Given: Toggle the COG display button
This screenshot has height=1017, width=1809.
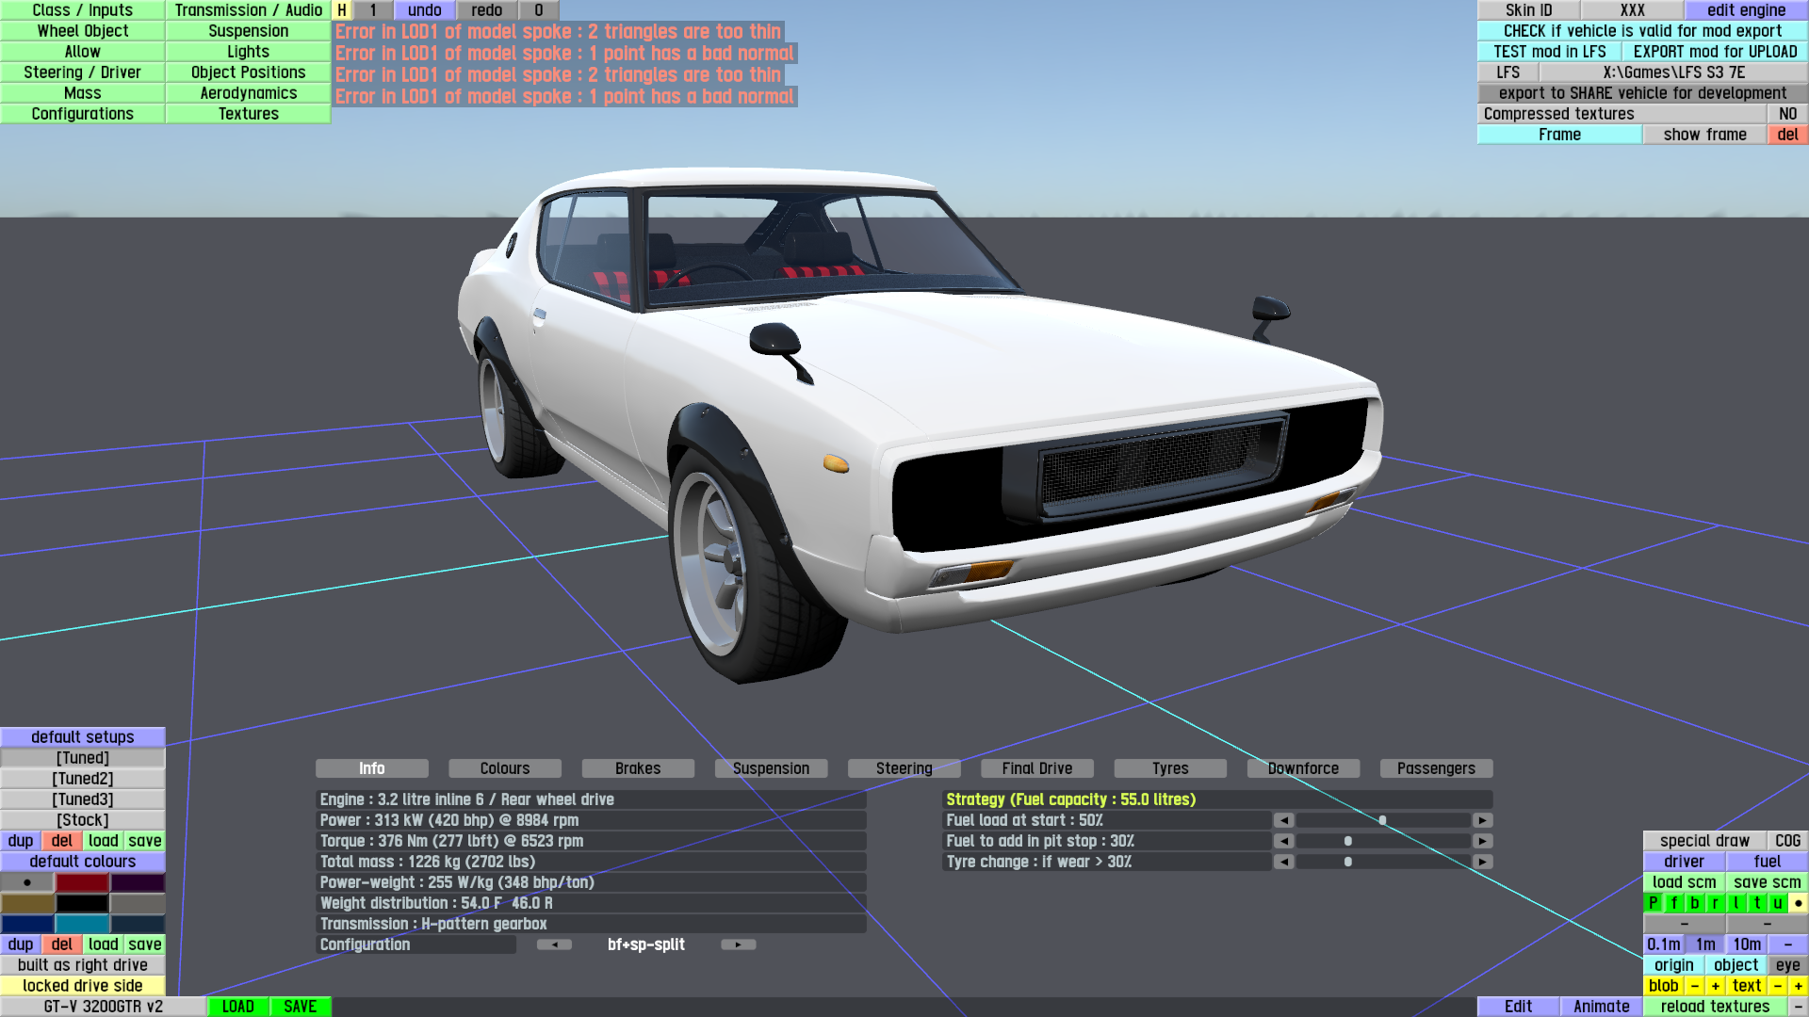Looking at the screenshot, I should click(x=1787, y=841).
